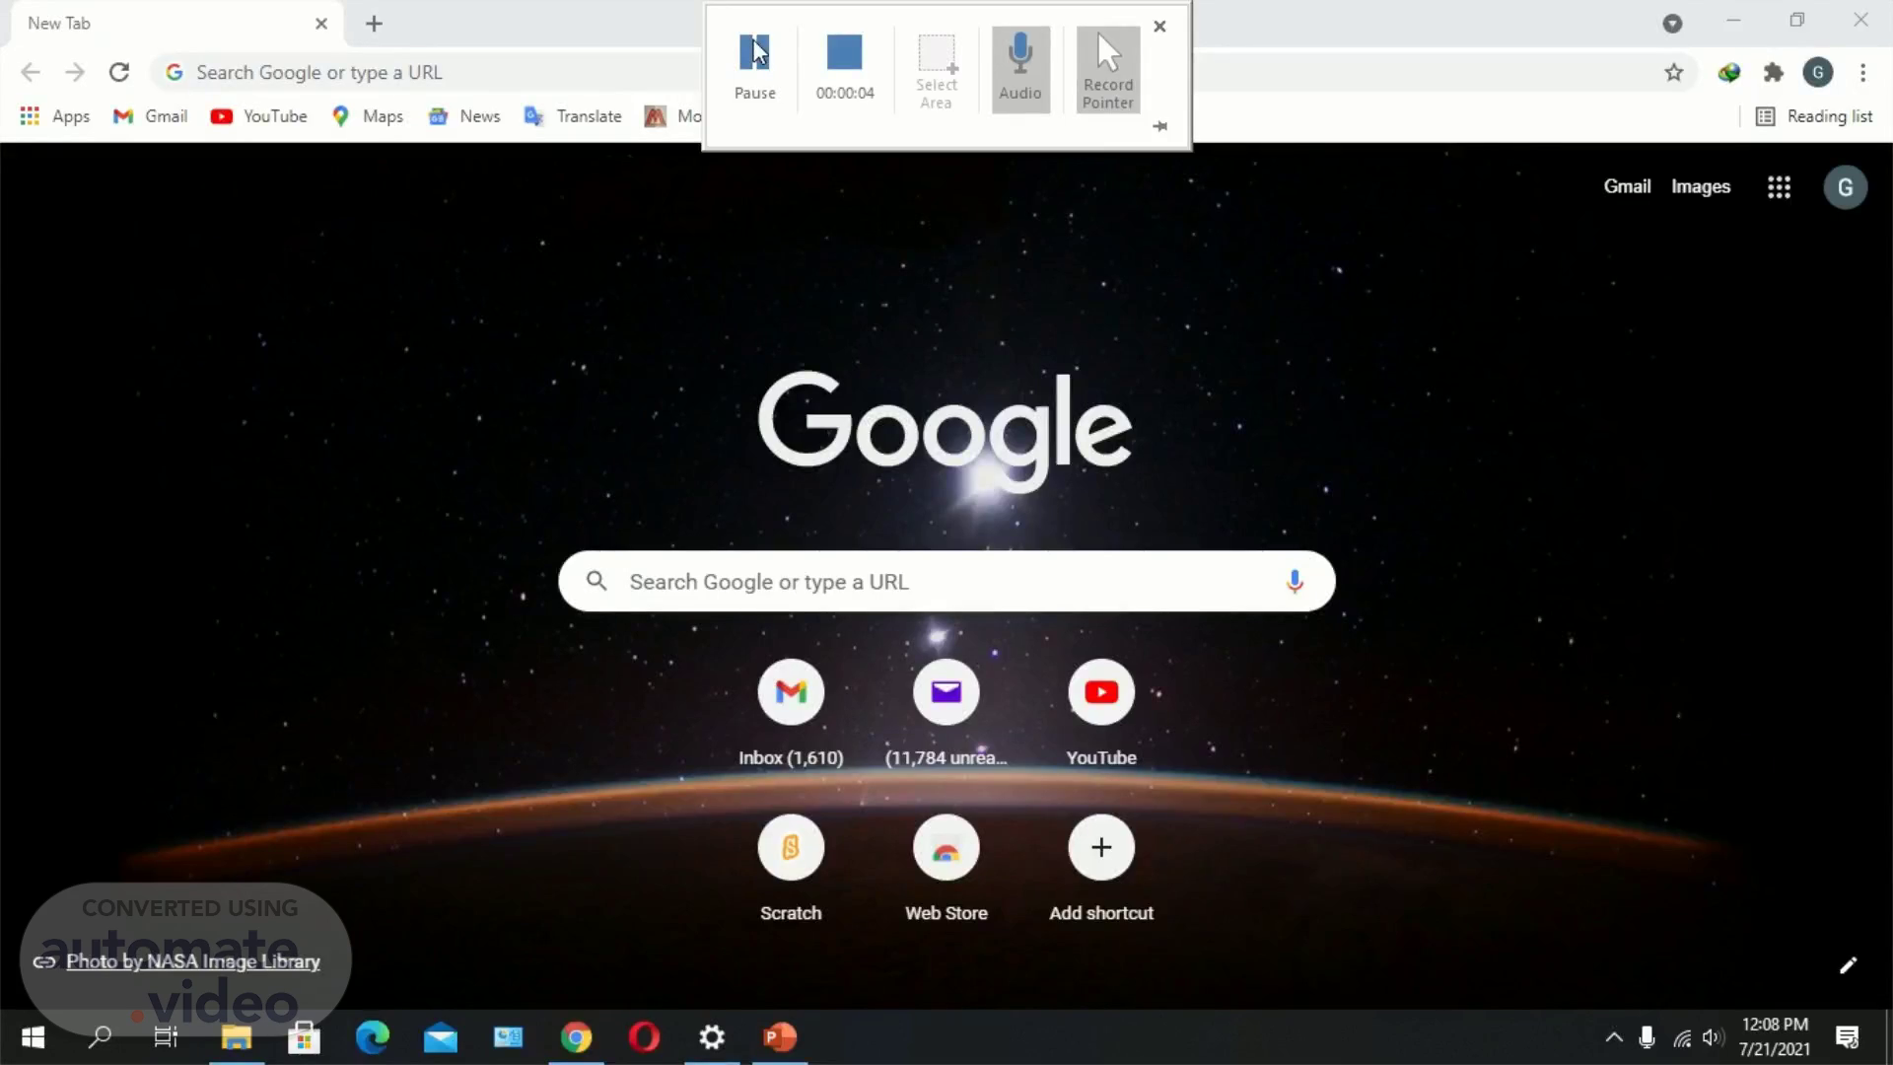This screenshot has width=1893, height=1065.
Task: Open the Reading list panel
Action: [x=1814, y=116]
